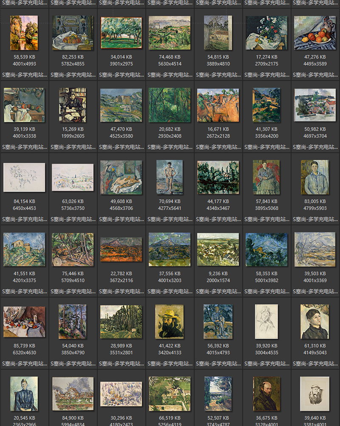340x426 pixels.
Task: Open the 57,843 KB woman in red armchair
Action: coord(266,177)
